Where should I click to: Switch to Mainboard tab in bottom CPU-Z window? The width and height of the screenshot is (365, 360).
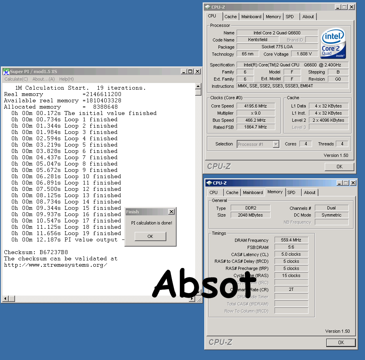[x=253, y=192]
